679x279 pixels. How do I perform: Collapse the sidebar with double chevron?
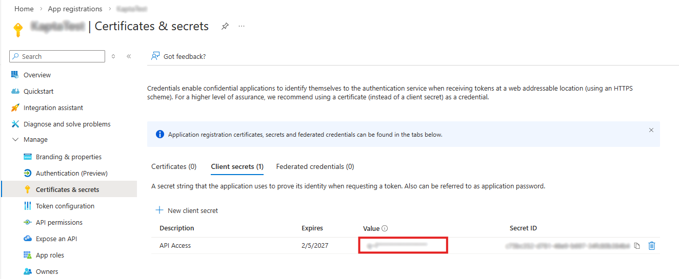(x=129, y=56)
